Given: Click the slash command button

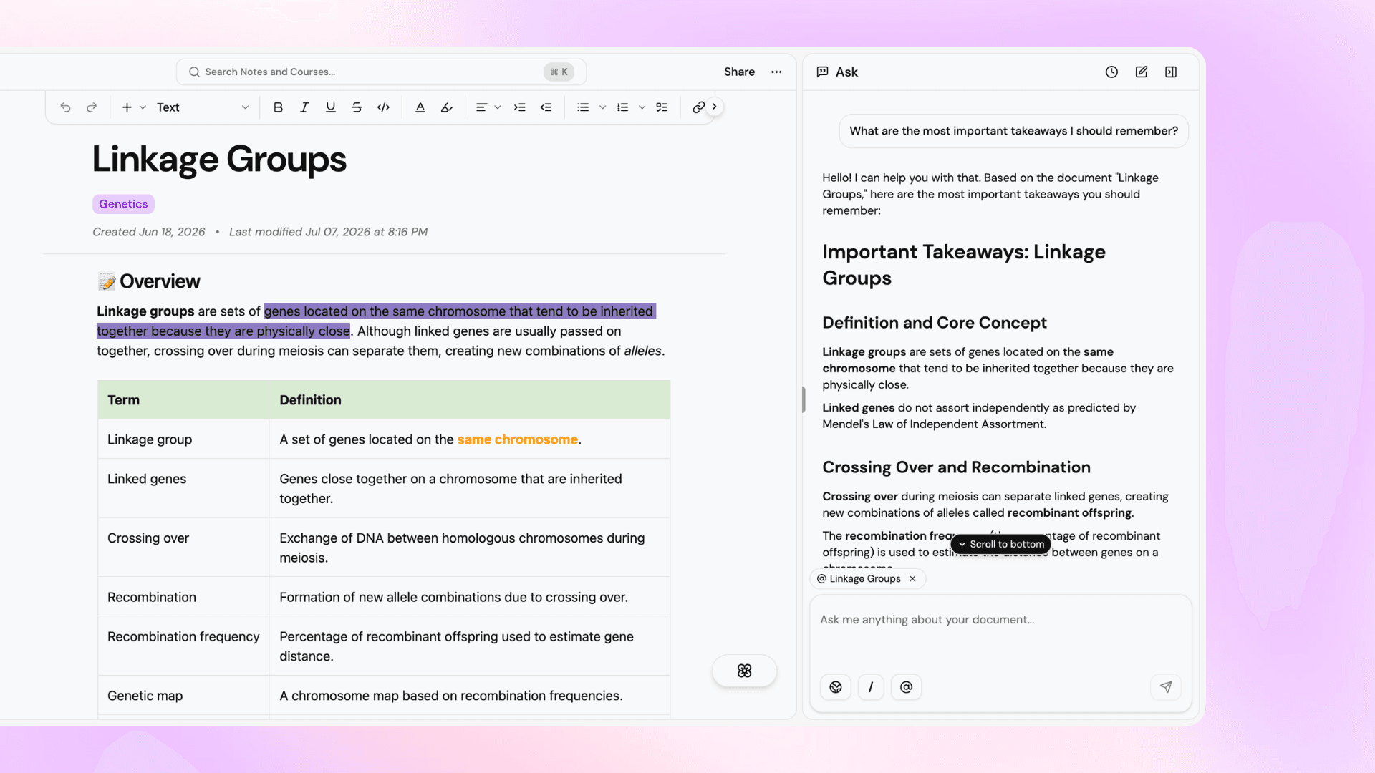Looking at the screenshot, I should (x=871, y=687).
